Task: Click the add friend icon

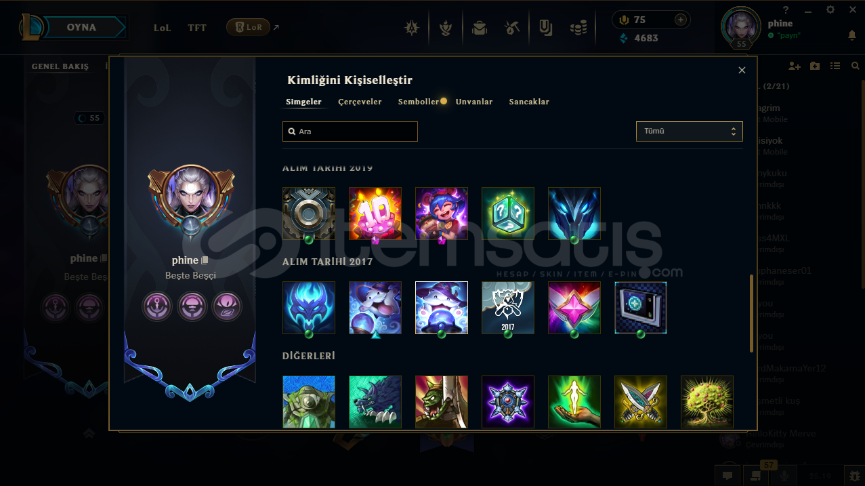Action: [795, 66]
